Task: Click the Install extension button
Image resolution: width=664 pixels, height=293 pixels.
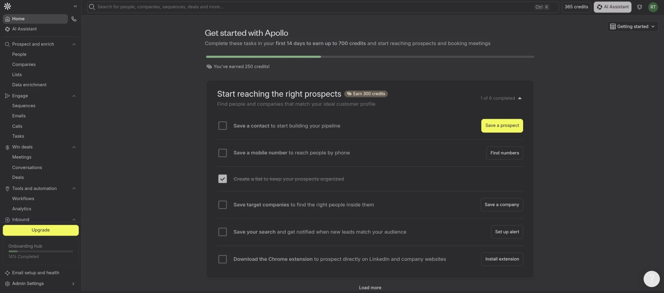Action: coord(502,259)
